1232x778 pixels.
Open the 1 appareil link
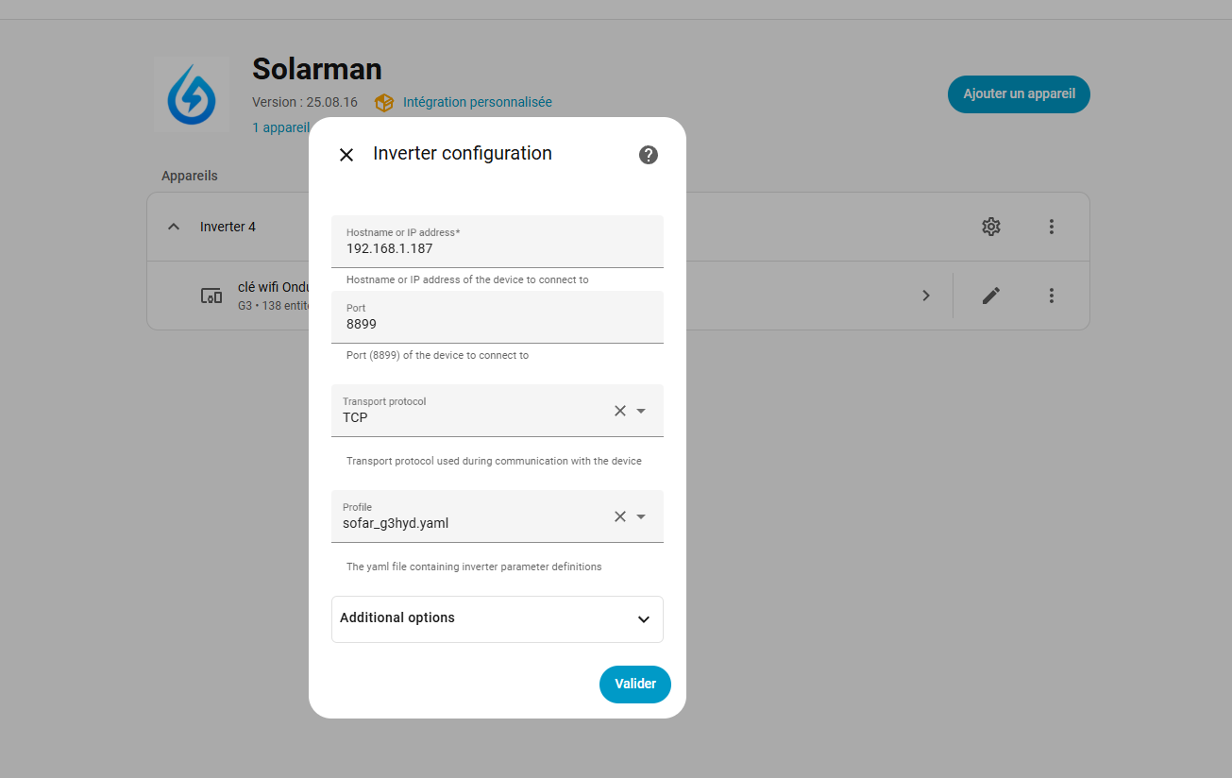click(280, 127)
